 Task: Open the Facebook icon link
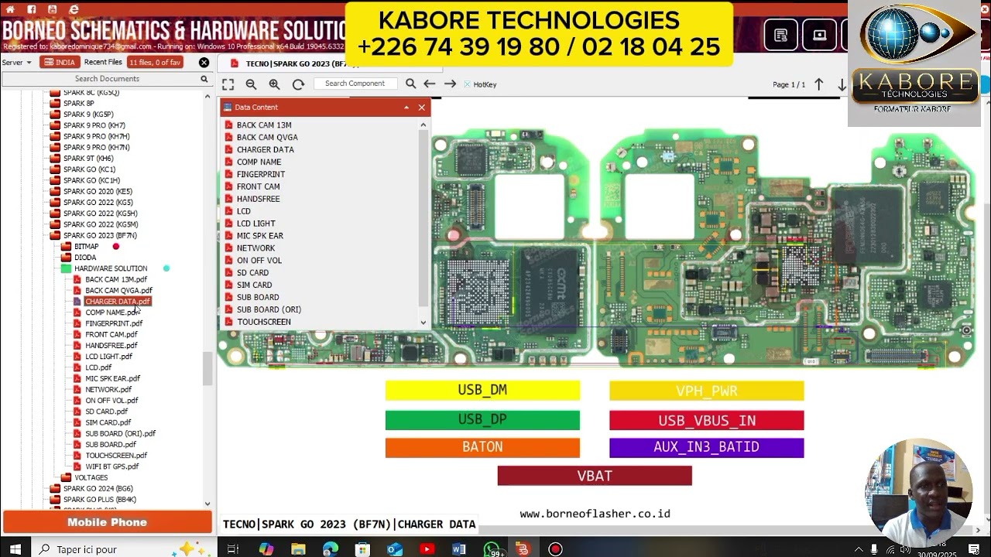point(31,9)
